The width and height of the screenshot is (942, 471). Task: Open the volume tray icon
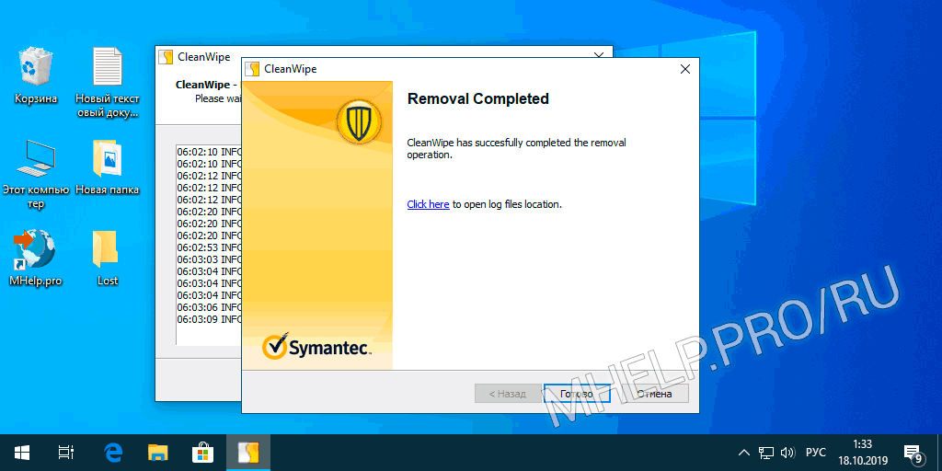[787, 453]
